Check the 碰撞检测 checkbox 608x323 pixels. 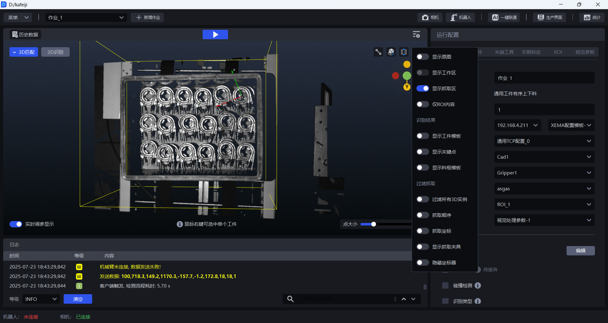(x=445, y=285)
